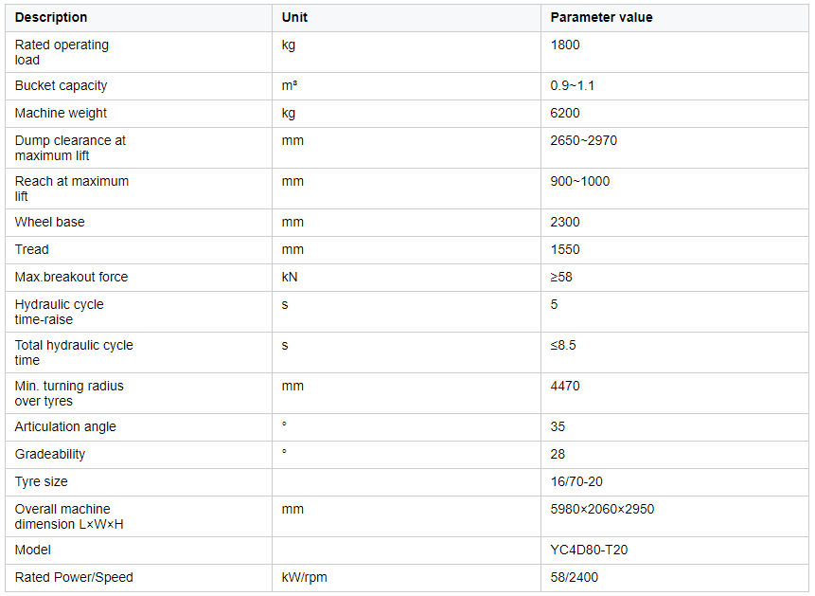Select the 0.9~1.1 bucket capacity value
This screenshot has width=815, height=596.
pos(573,86)
